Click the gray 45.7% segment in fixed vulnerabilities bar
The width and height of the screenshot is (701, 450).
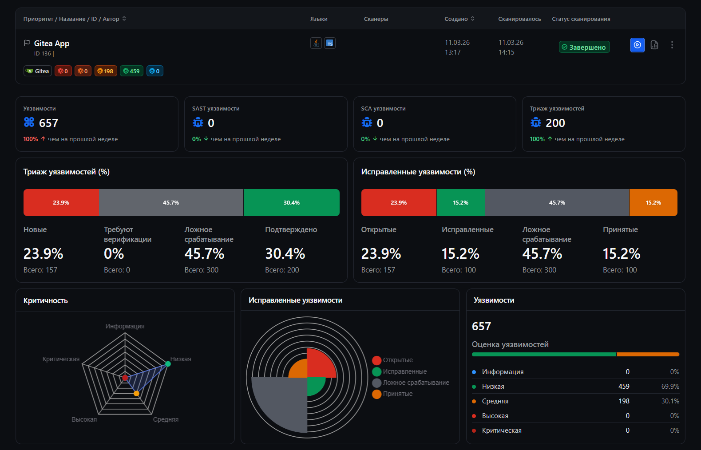point(557,203)
